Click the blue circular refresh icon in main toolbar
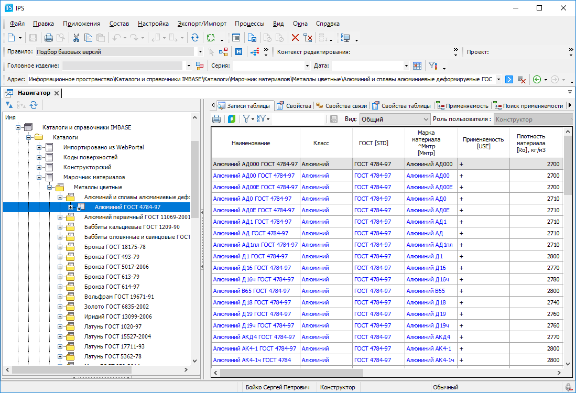Image resolution: width=576 pixels, height=393 pixels. 195,38
